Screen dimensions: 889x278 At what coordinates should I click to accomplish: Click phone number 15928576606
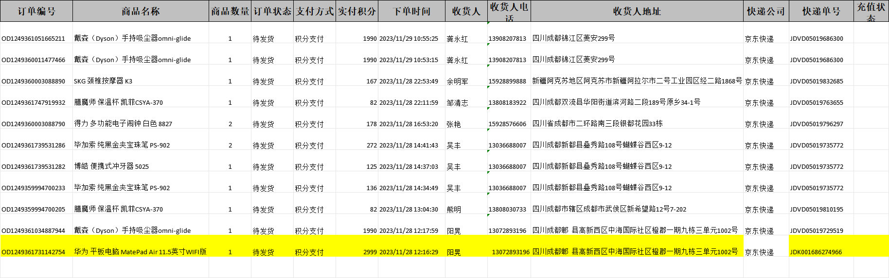click(507, 124)
